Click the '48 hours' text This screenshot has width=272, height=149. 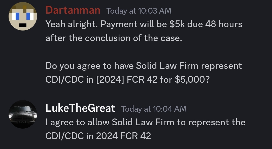point(224,24)
